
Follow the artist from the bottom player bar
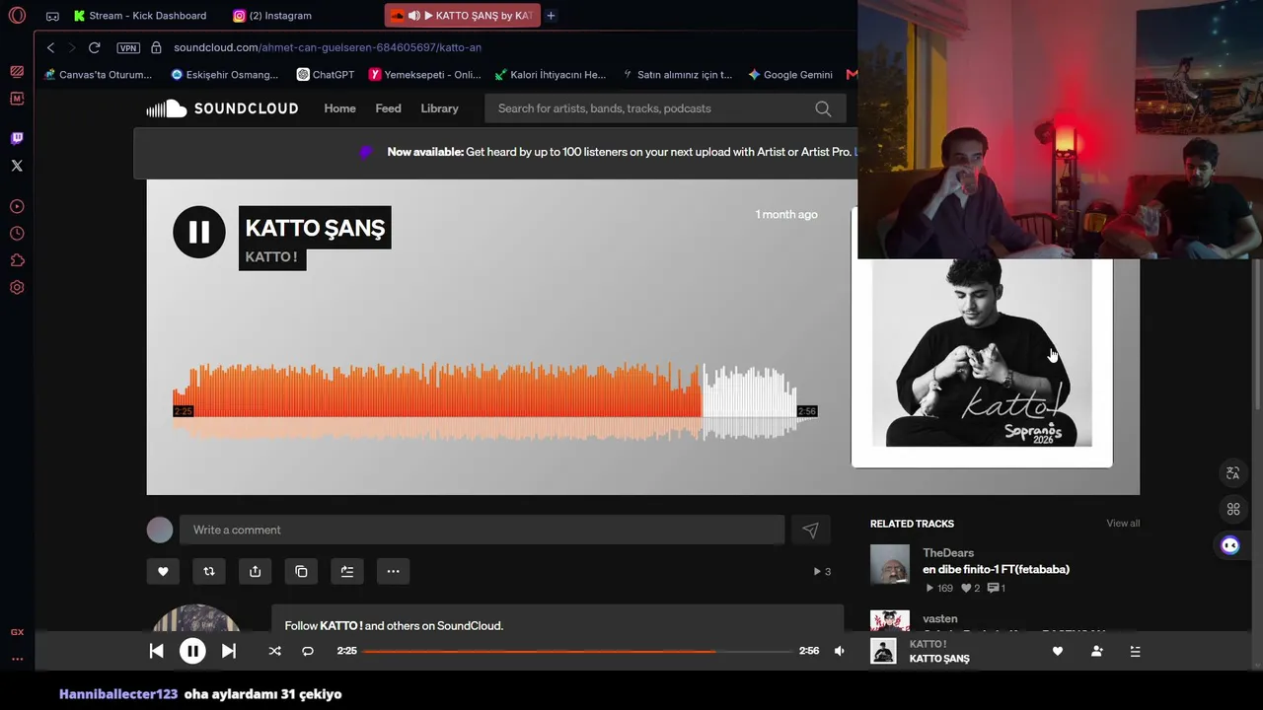[x=1096, y=651]
